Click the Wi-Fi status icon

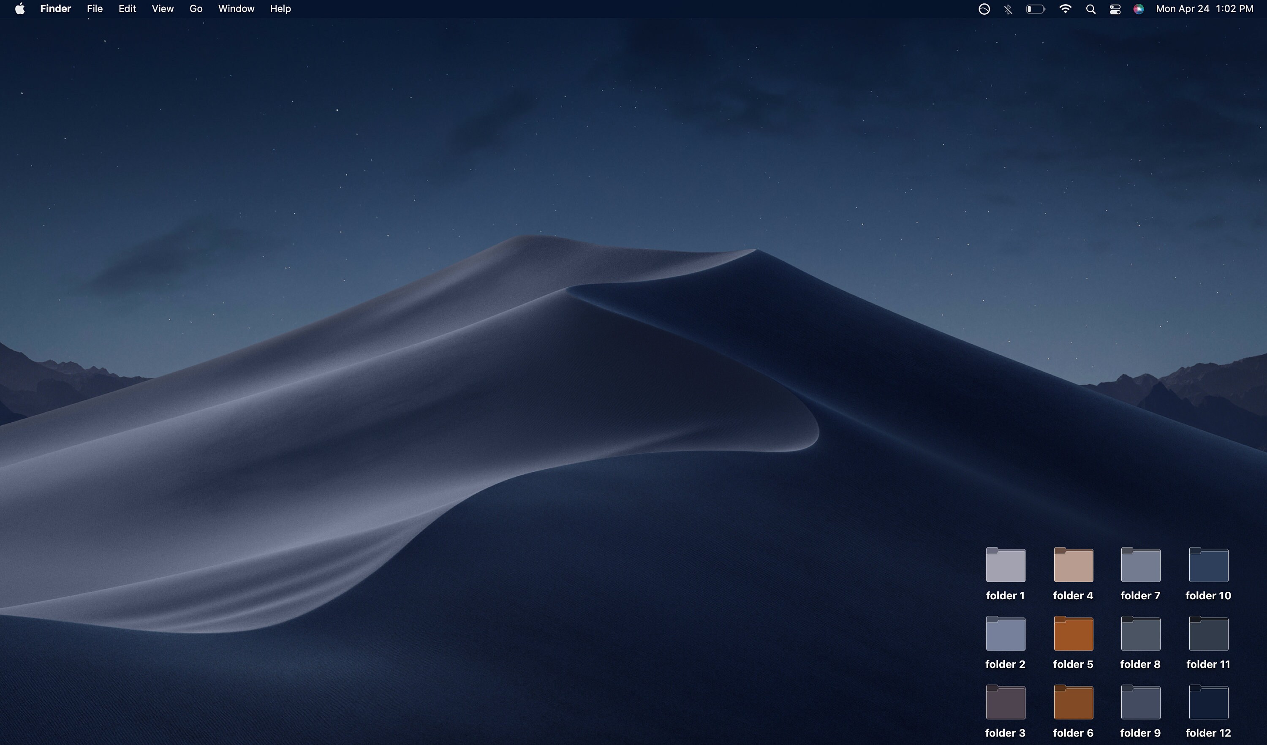click(1065, 8)
